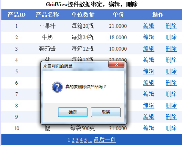The width and height of the screenshot is (183, 146).
Task: Click the 10.0000 price cell
Action: [118, 49]
